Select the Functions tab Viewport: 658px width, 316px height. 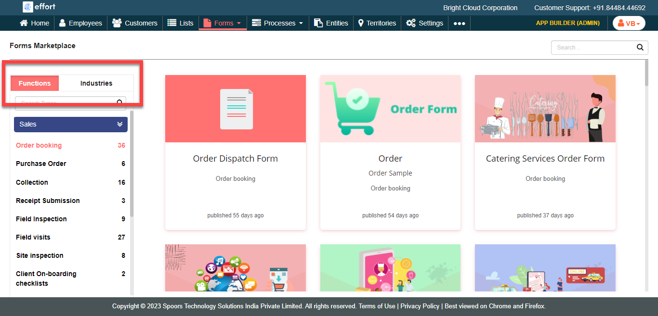tap(35, 83)
